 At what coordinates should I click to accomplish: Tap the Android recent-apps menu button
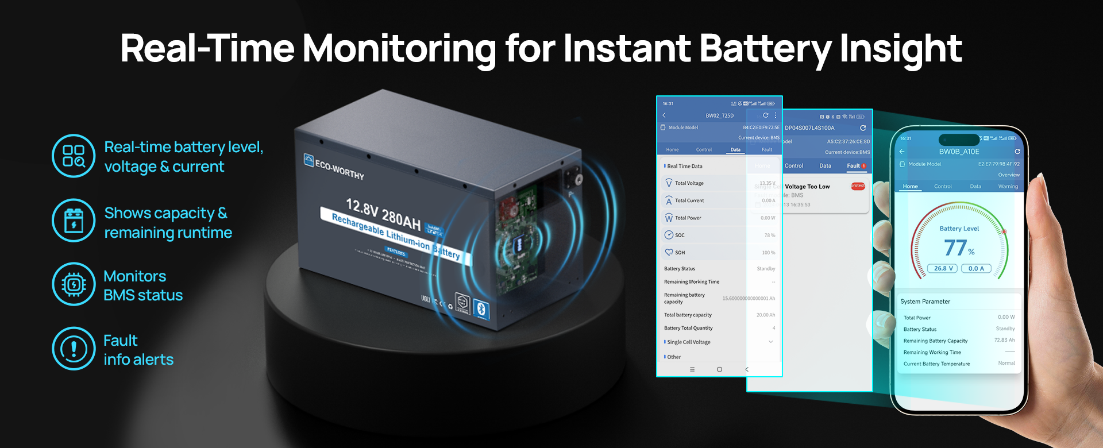692,369
